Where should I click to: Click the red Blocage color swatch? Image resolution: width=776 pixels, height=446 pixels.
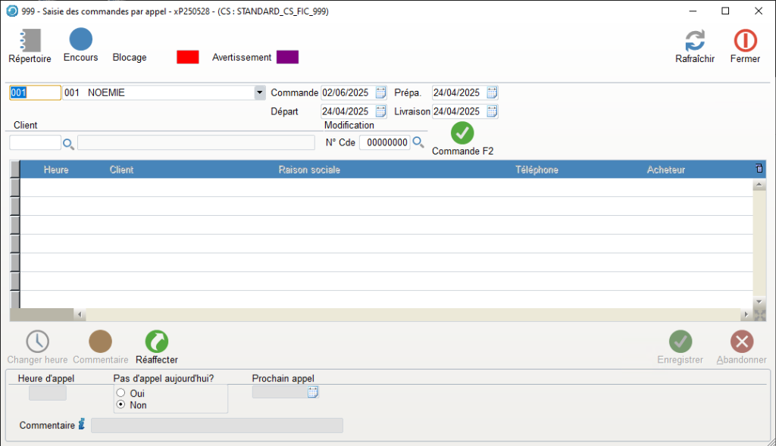pyautogui.click(x=187, y=58)
